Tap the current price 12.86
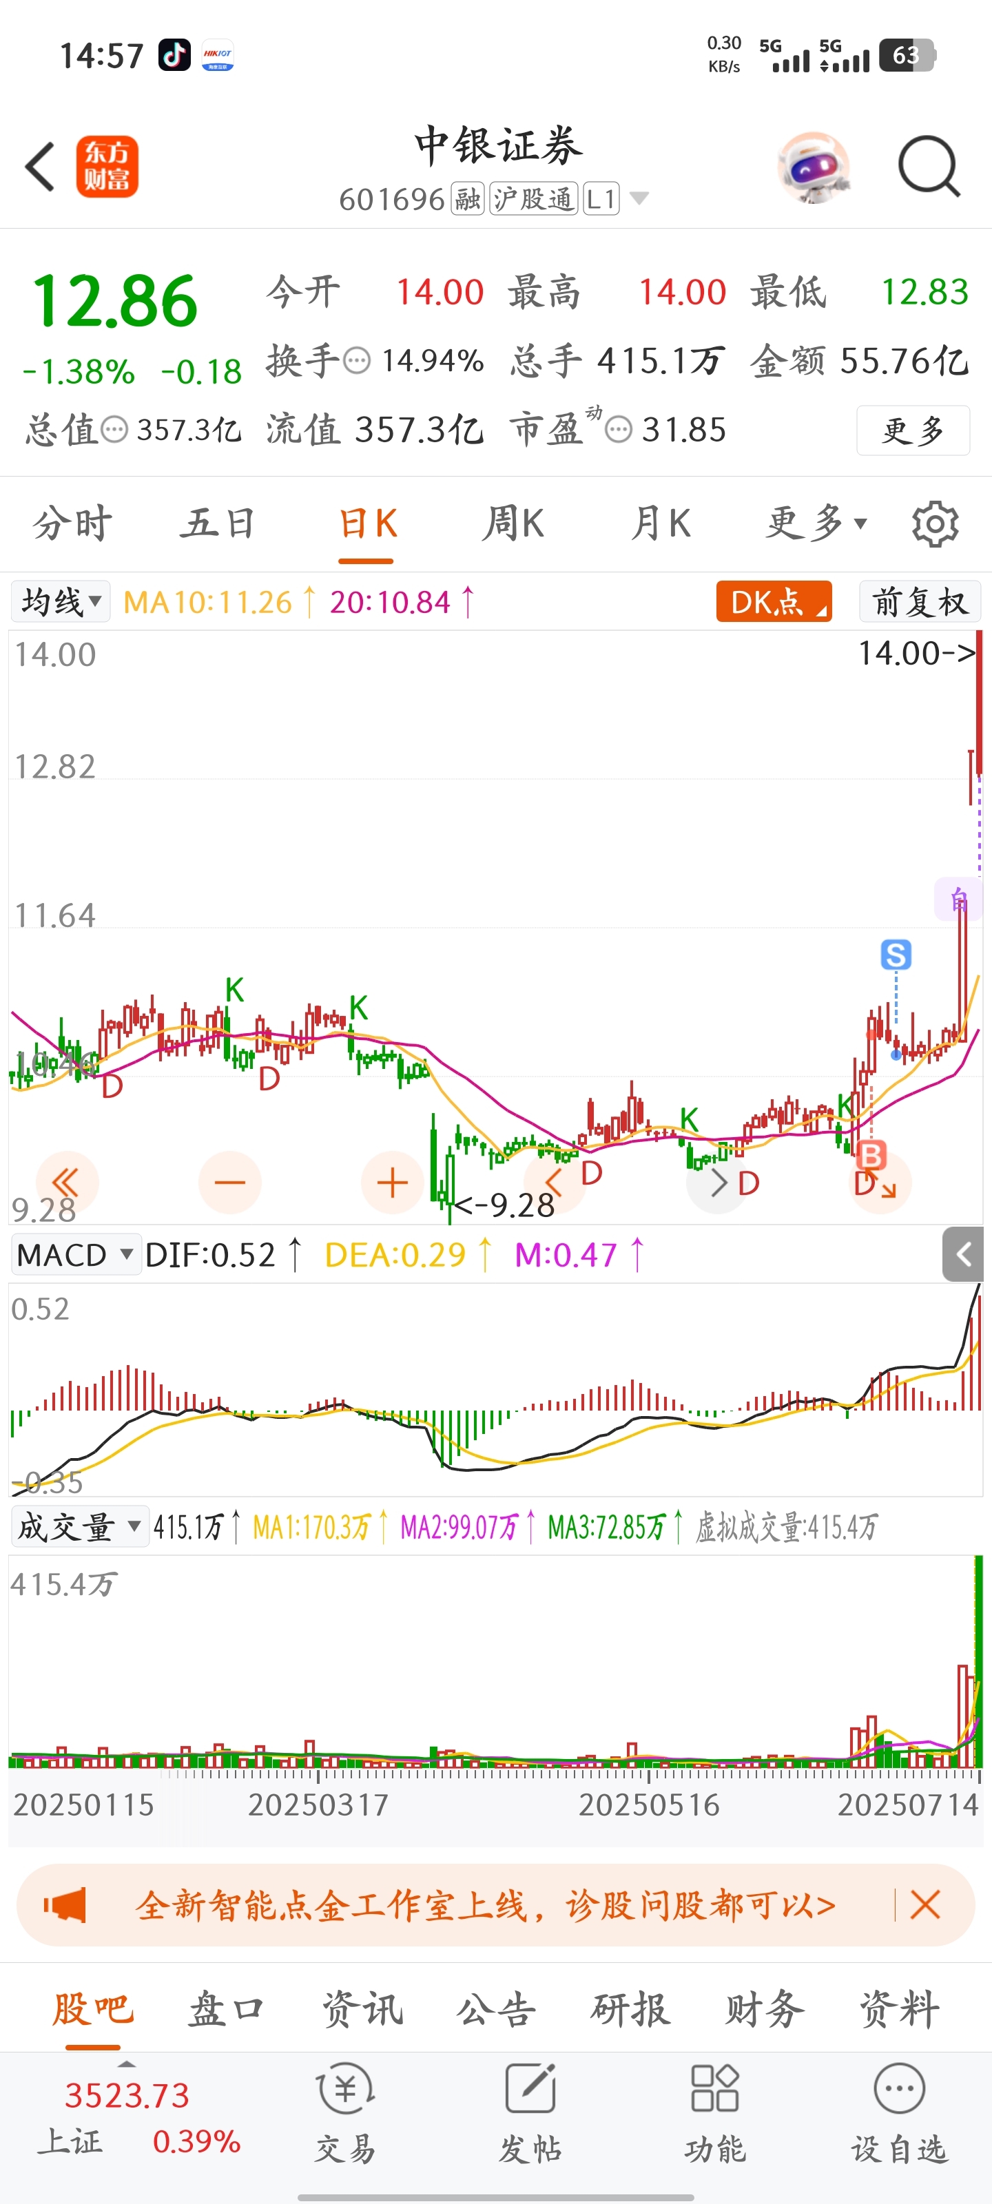The height and width of the screenshot is (2204, 992). pos(114,301)
